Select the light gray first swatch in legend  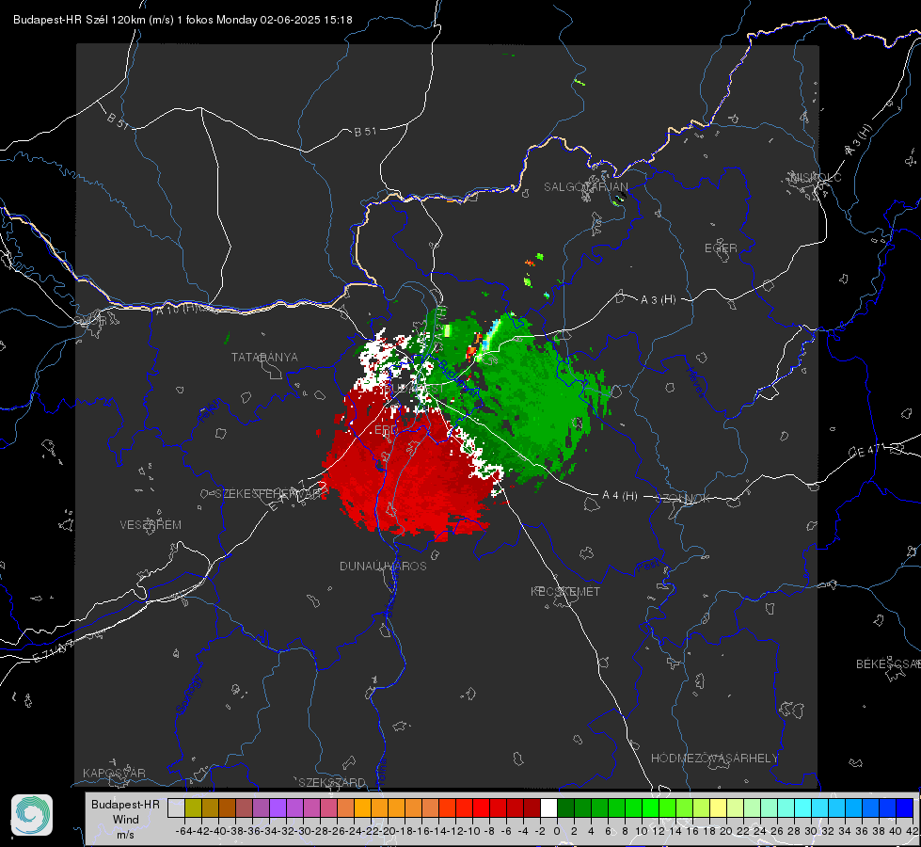176,808
